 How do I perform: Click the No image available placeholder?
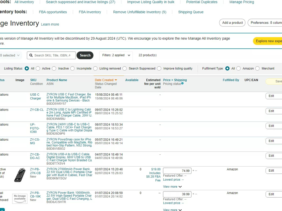click(20, 198)
